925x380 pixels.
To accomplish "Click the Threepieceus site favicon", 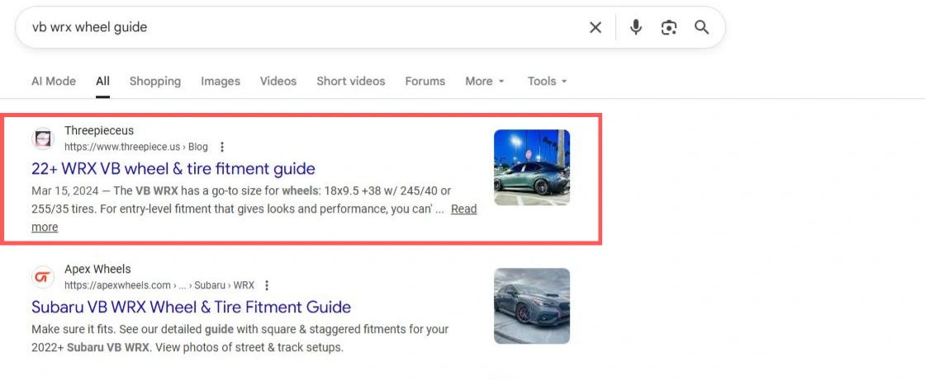I will [x=42, y=139].
